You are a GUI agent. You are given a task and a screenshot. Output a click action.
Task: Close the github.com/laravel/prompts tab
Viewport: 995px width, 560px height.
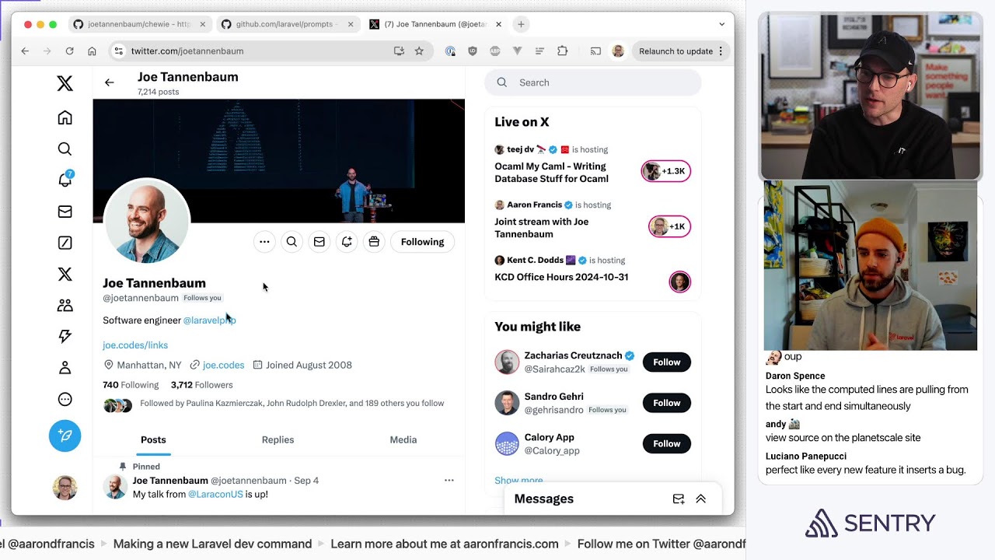[x=351, y=24]
